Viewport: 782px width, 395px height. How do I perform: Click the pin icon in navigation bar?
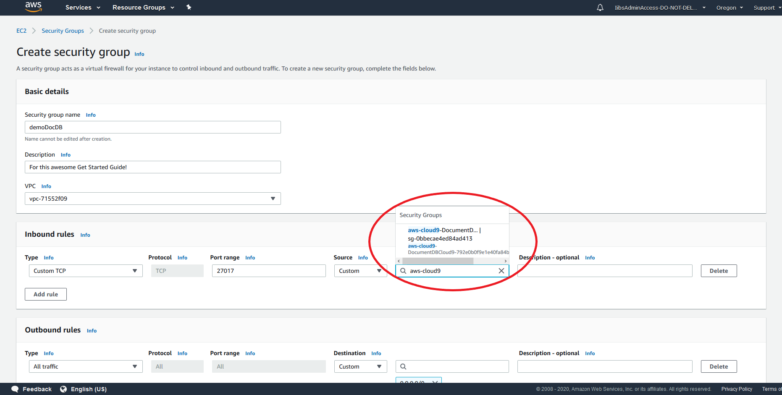189,7
